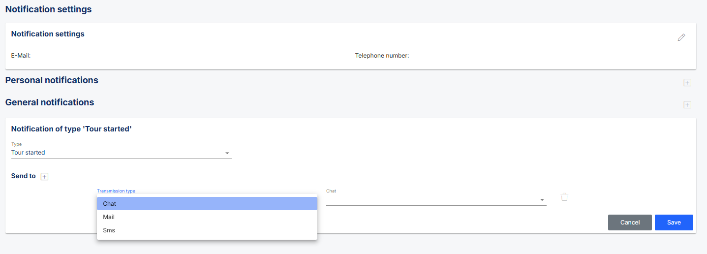This screenshot has width=707, height=254.
Task: Delete the recipient row with trash icon
Action: pos(564,197)
